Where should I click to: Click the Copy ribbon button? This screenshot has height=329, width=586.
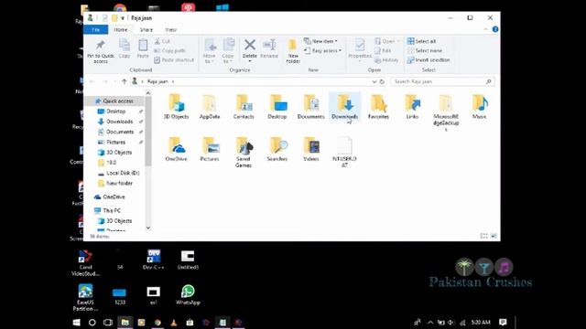(125, 48)
